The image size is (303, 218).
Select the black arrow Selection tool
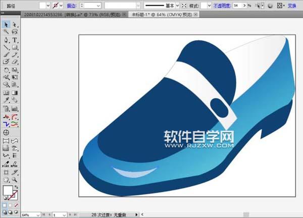[x=6, y=24]
